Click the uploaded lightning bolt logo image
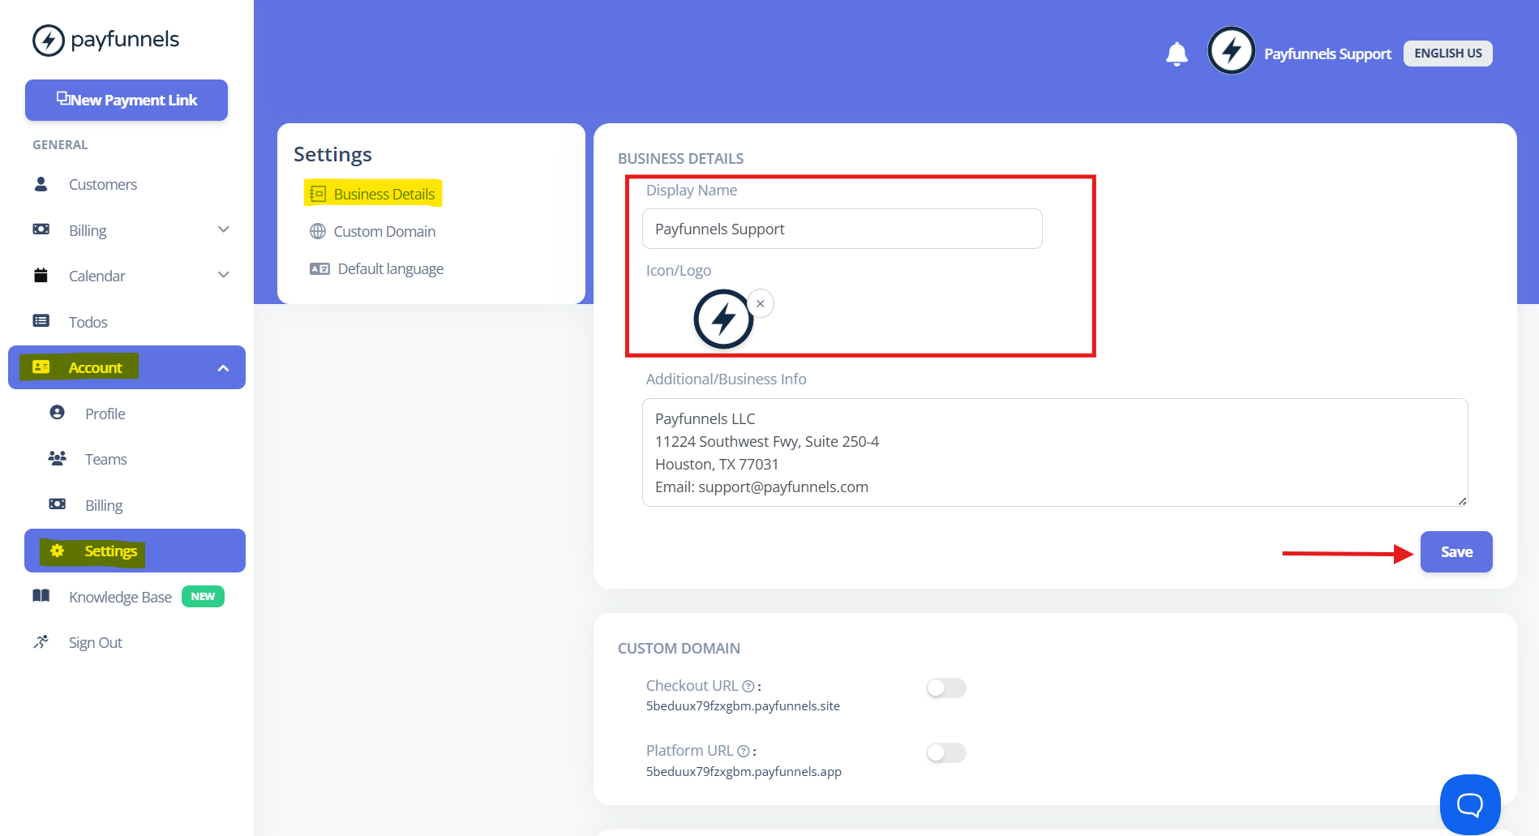This screenshot has height=836, width=1539. (723, 319)
